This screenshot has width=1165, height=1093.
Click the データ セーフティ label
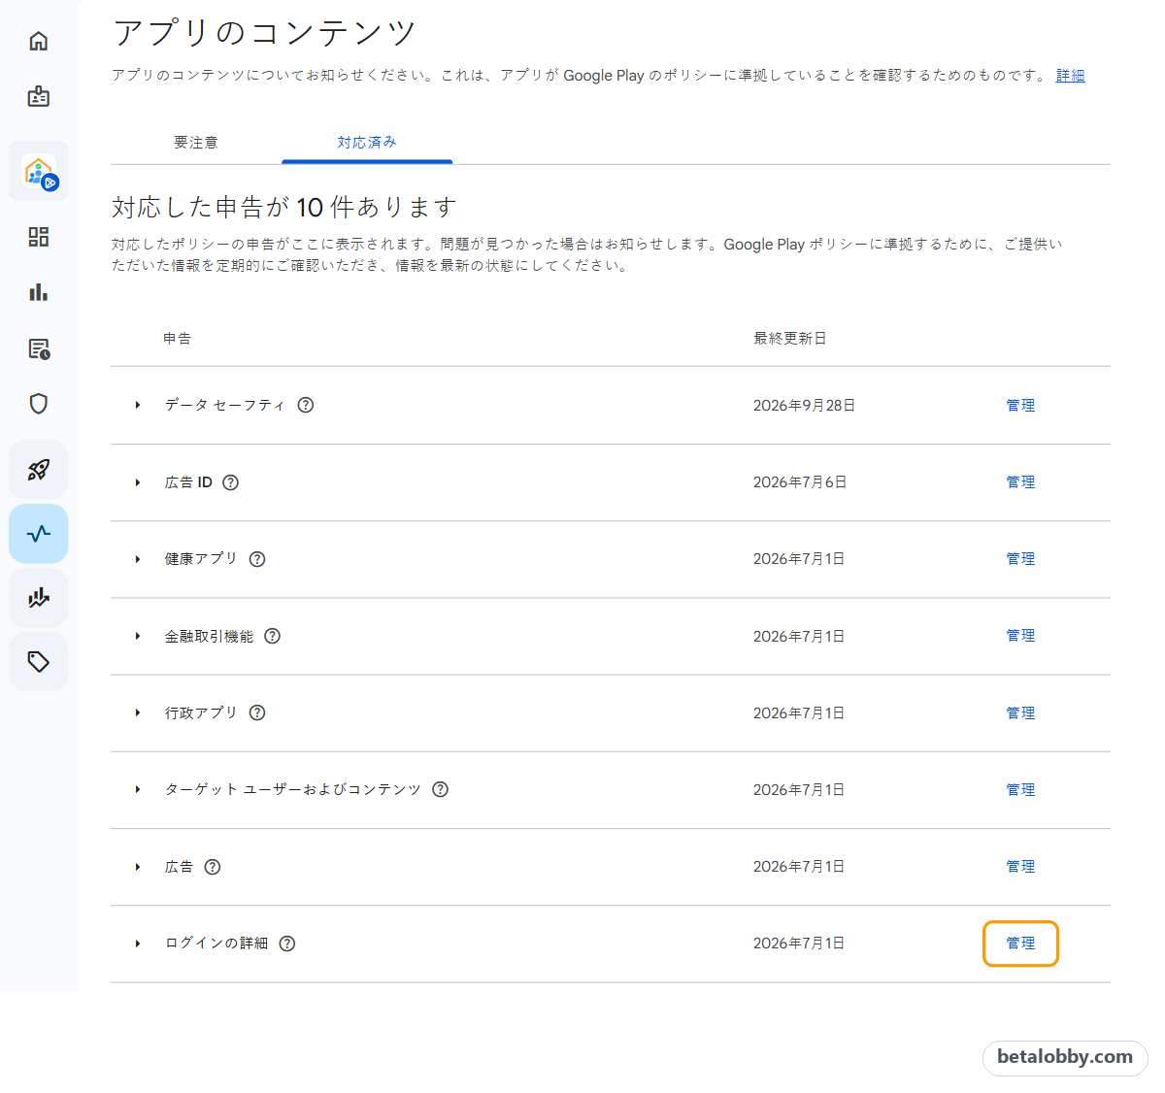[225, 405]
